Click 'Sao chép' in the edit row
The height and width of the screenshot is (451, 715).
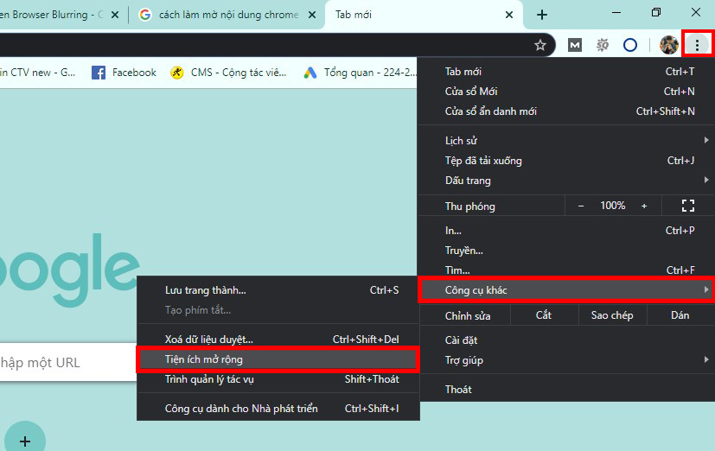click(612, 315)
